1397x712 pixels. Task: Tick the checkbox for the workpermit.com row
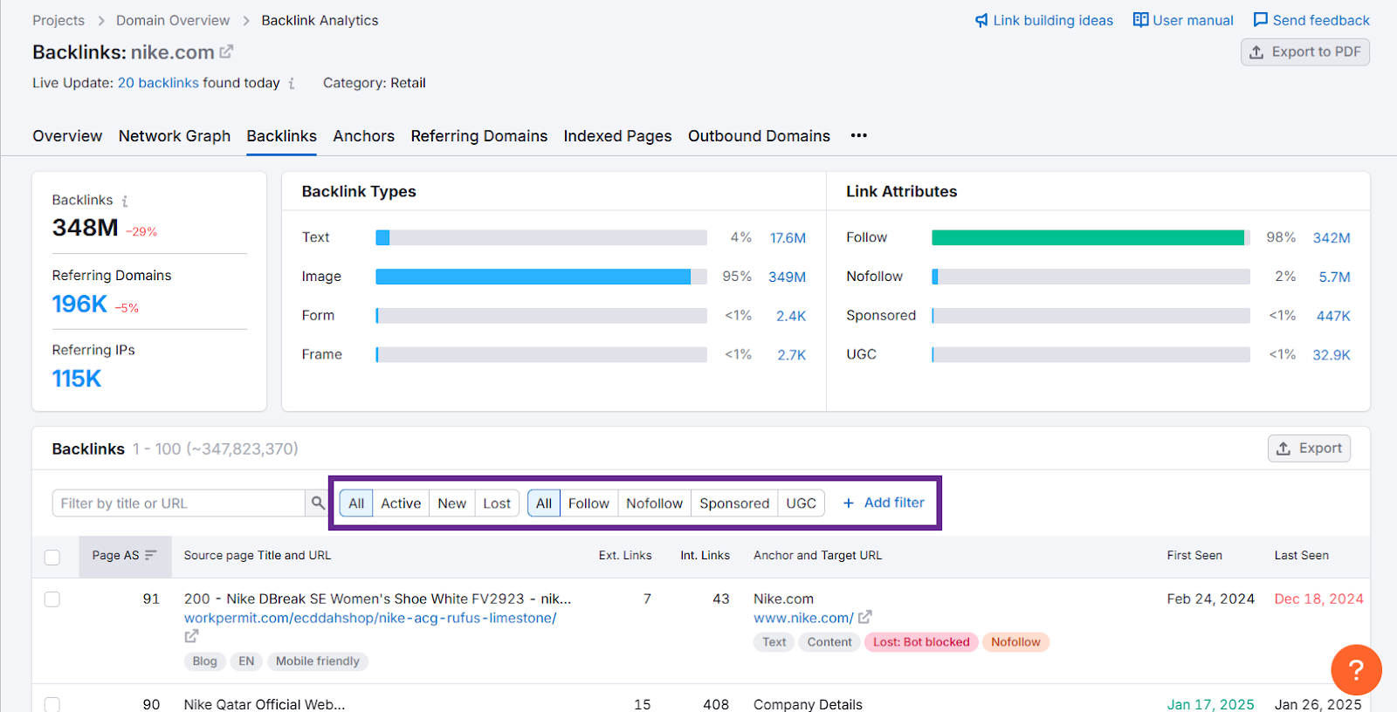pos(52,599)
